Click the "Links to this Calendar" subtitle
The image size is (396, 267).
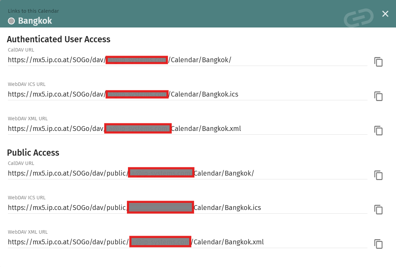(x=33, y=11)
